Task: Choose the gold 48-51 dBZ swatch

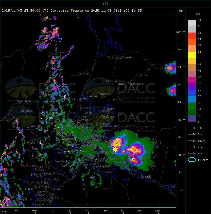Action: coord(192,61)
